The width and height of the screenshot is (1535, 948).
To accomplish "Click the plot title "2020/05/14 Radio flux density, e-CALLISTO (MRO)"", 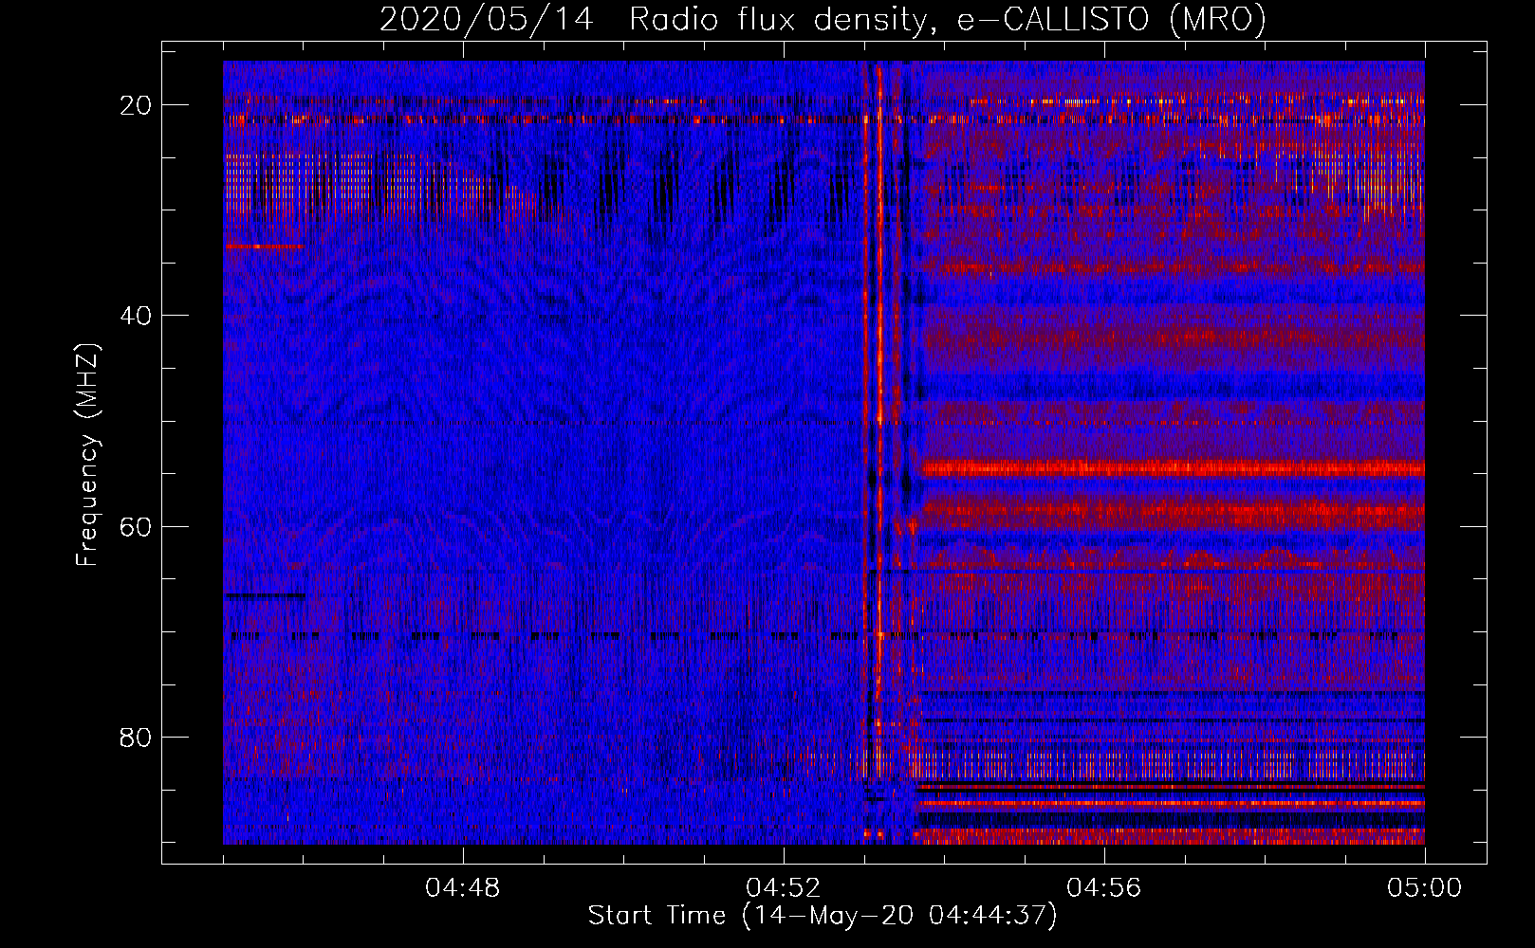I will pos(823,19).
